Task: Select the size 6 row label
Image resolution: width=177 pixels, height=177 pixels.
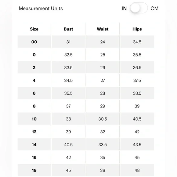Action: click(34, 93)
